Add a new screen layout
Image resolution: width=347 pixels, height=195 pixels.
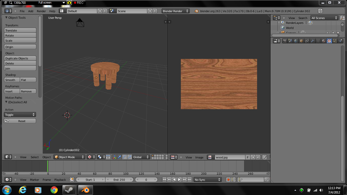coord(100,11)
